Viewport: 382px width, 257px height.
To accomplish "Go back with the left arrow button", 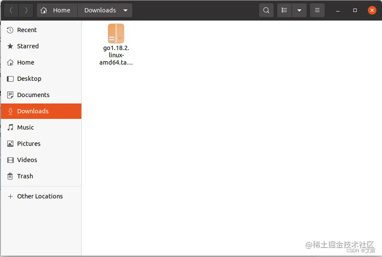I will (x=11, y=10).
